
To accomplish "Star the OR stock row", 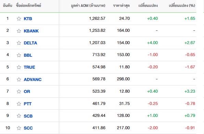I will (19, 92).
